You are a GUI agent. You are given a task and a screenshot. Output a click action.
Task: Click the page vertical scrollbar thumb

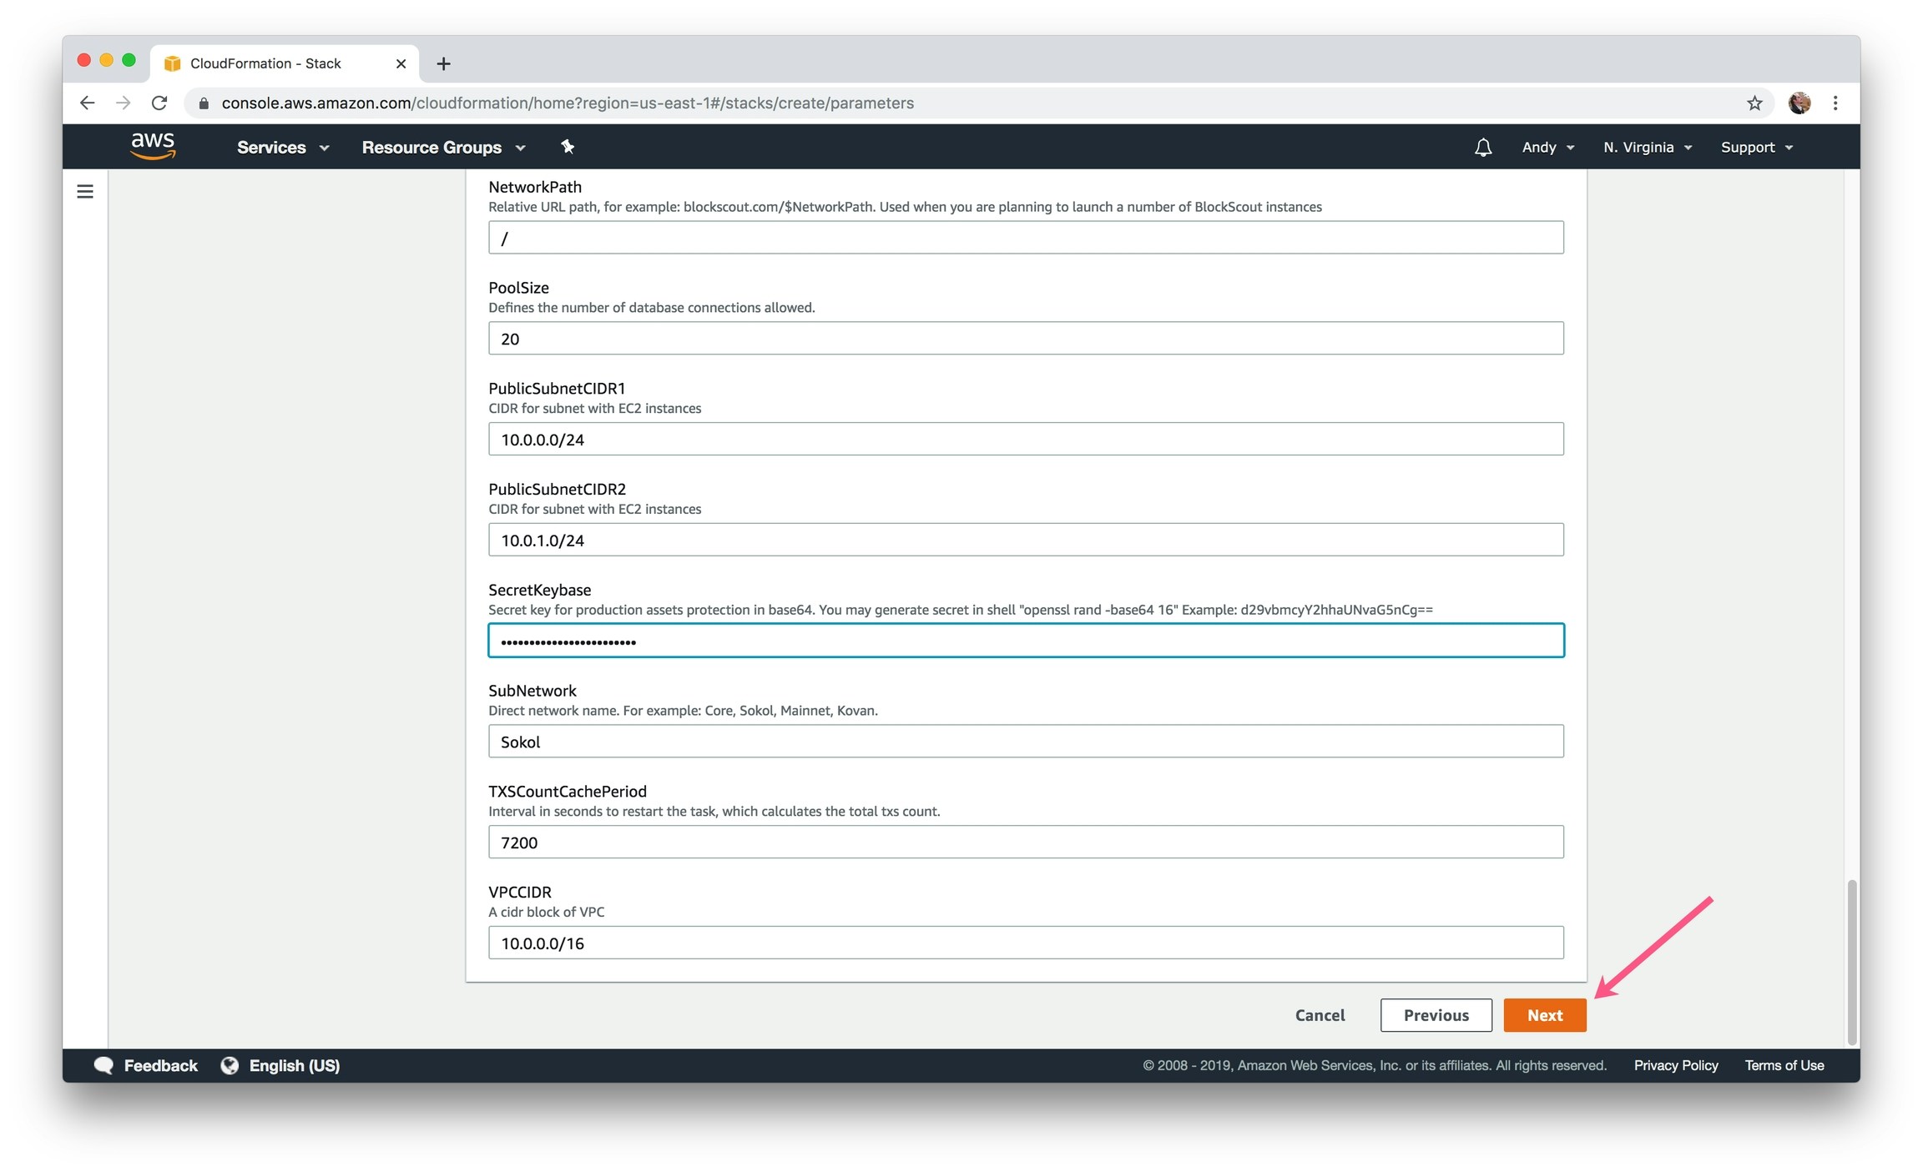1852,961
